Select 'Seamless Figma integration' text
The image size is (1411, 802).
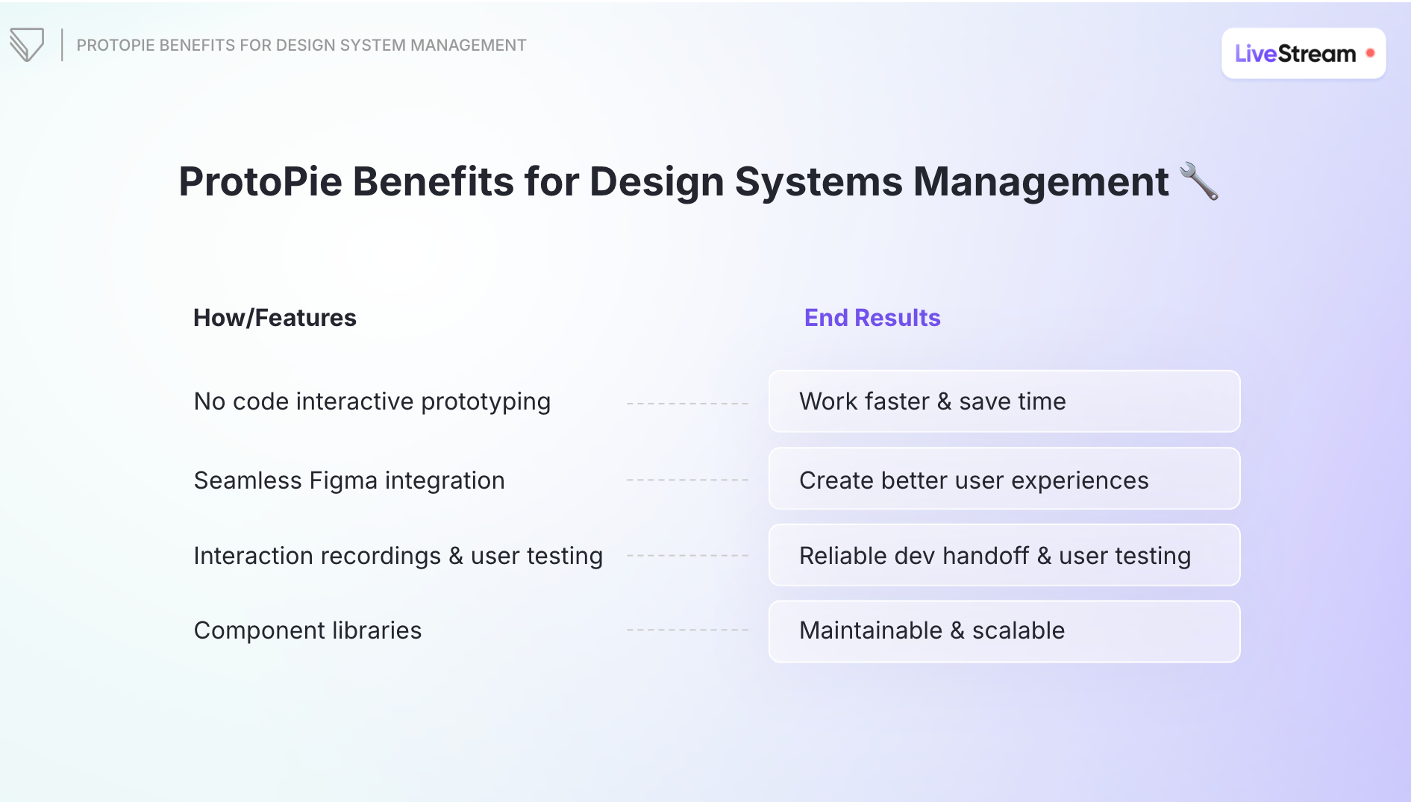[349, 481]
